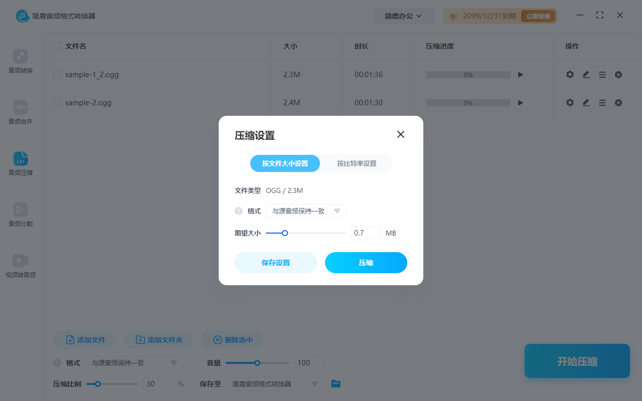Image resolution: width=642 pixels, height=401 pixels.
Task: Open the 格式 dropdown in the dialog
Action: point(306,211)
